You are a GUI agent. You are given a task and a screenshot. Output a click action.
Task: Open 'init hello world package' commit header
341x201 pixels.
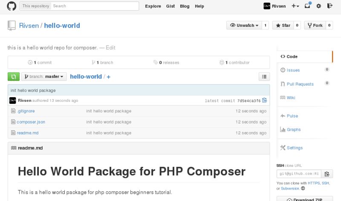tap(33, 90)
